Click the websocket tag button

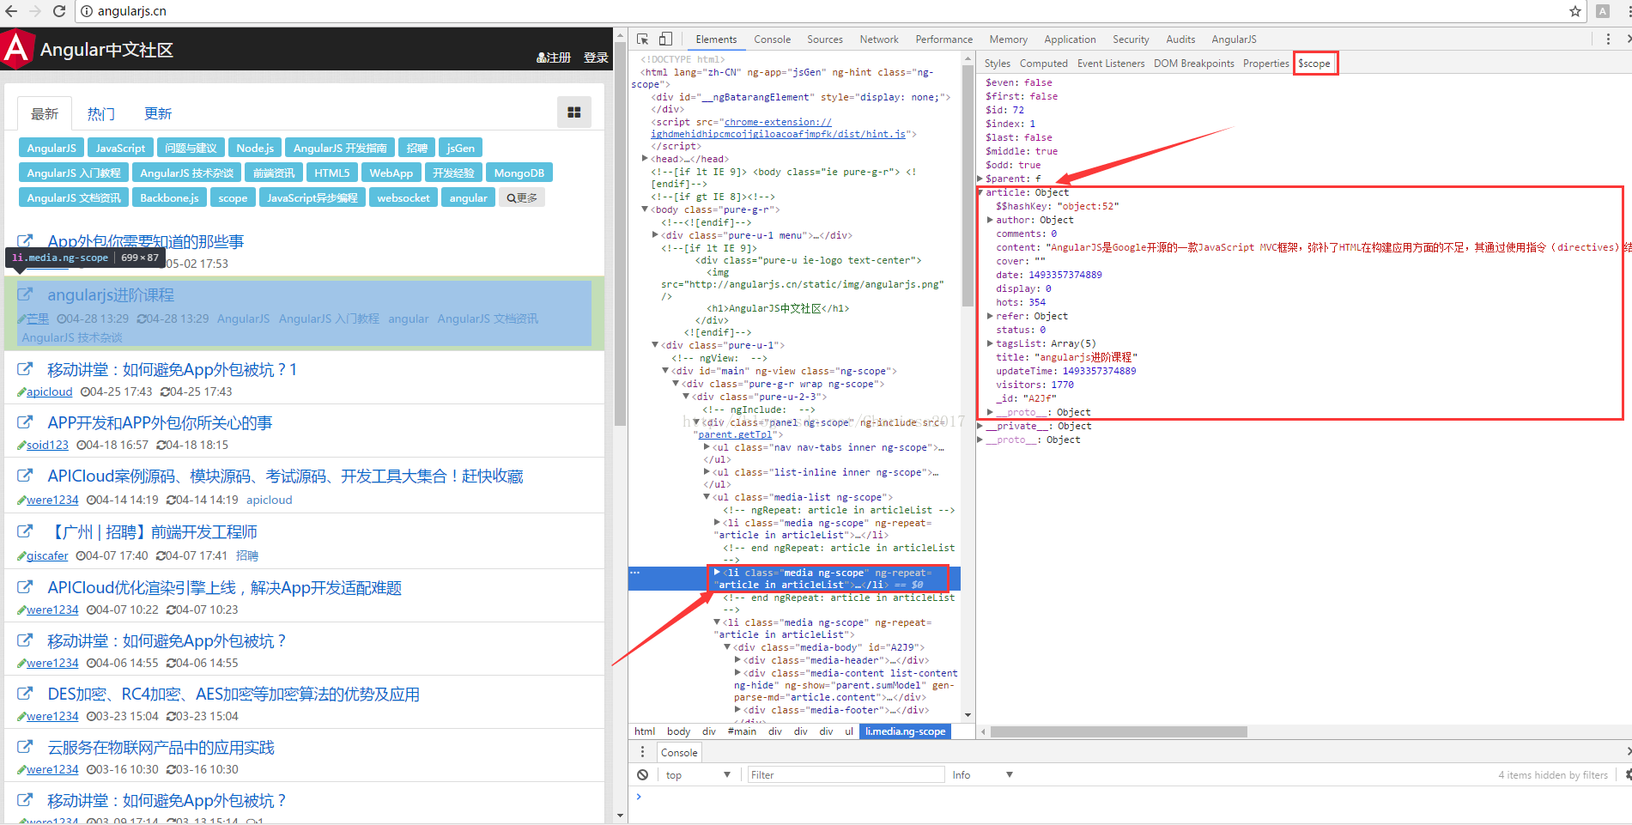click(x=403, y=197)
